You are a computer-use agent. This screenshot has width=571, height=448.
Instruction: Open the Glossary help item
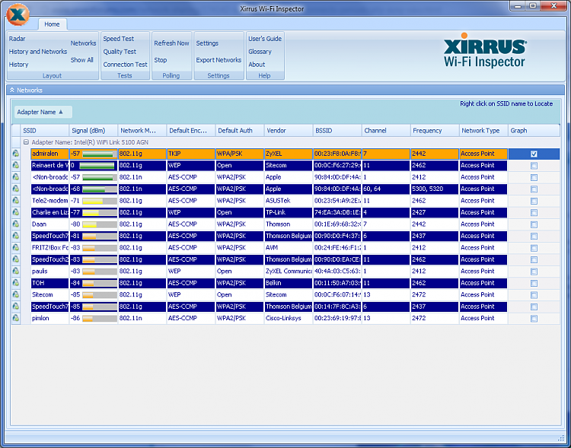coord(260,52)
